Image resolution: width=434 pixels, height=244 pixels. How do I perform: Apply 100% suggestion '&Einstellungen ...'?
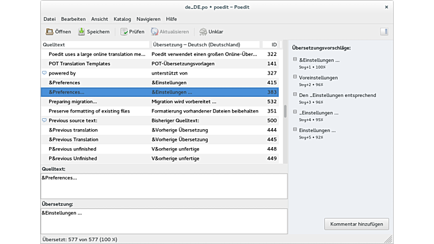tap(319, 60)
